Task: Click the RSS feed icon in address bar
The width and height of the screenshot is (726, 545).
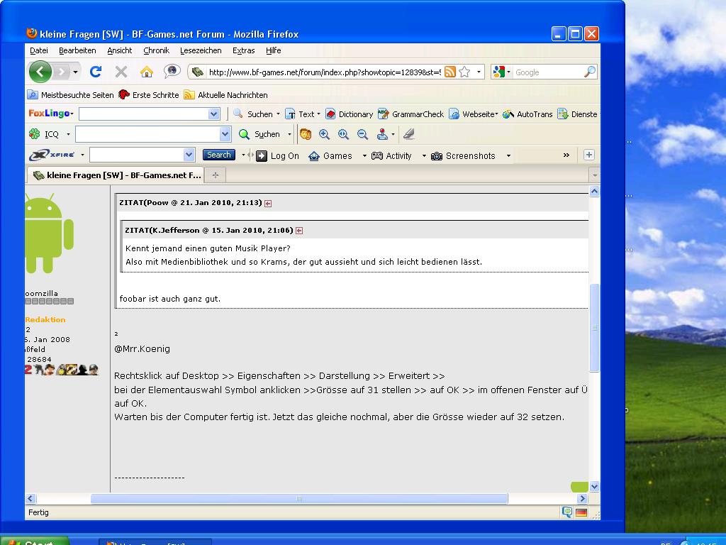Action: [x=450, y=72]
